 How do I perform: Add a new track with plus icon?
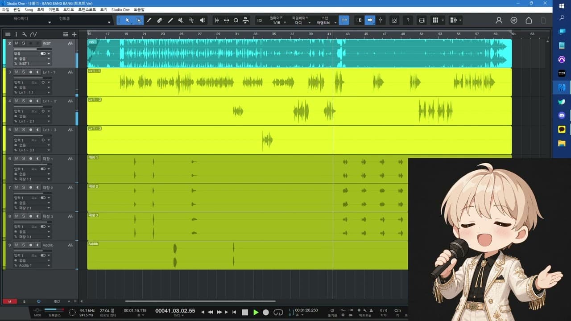tap(74, 34)
